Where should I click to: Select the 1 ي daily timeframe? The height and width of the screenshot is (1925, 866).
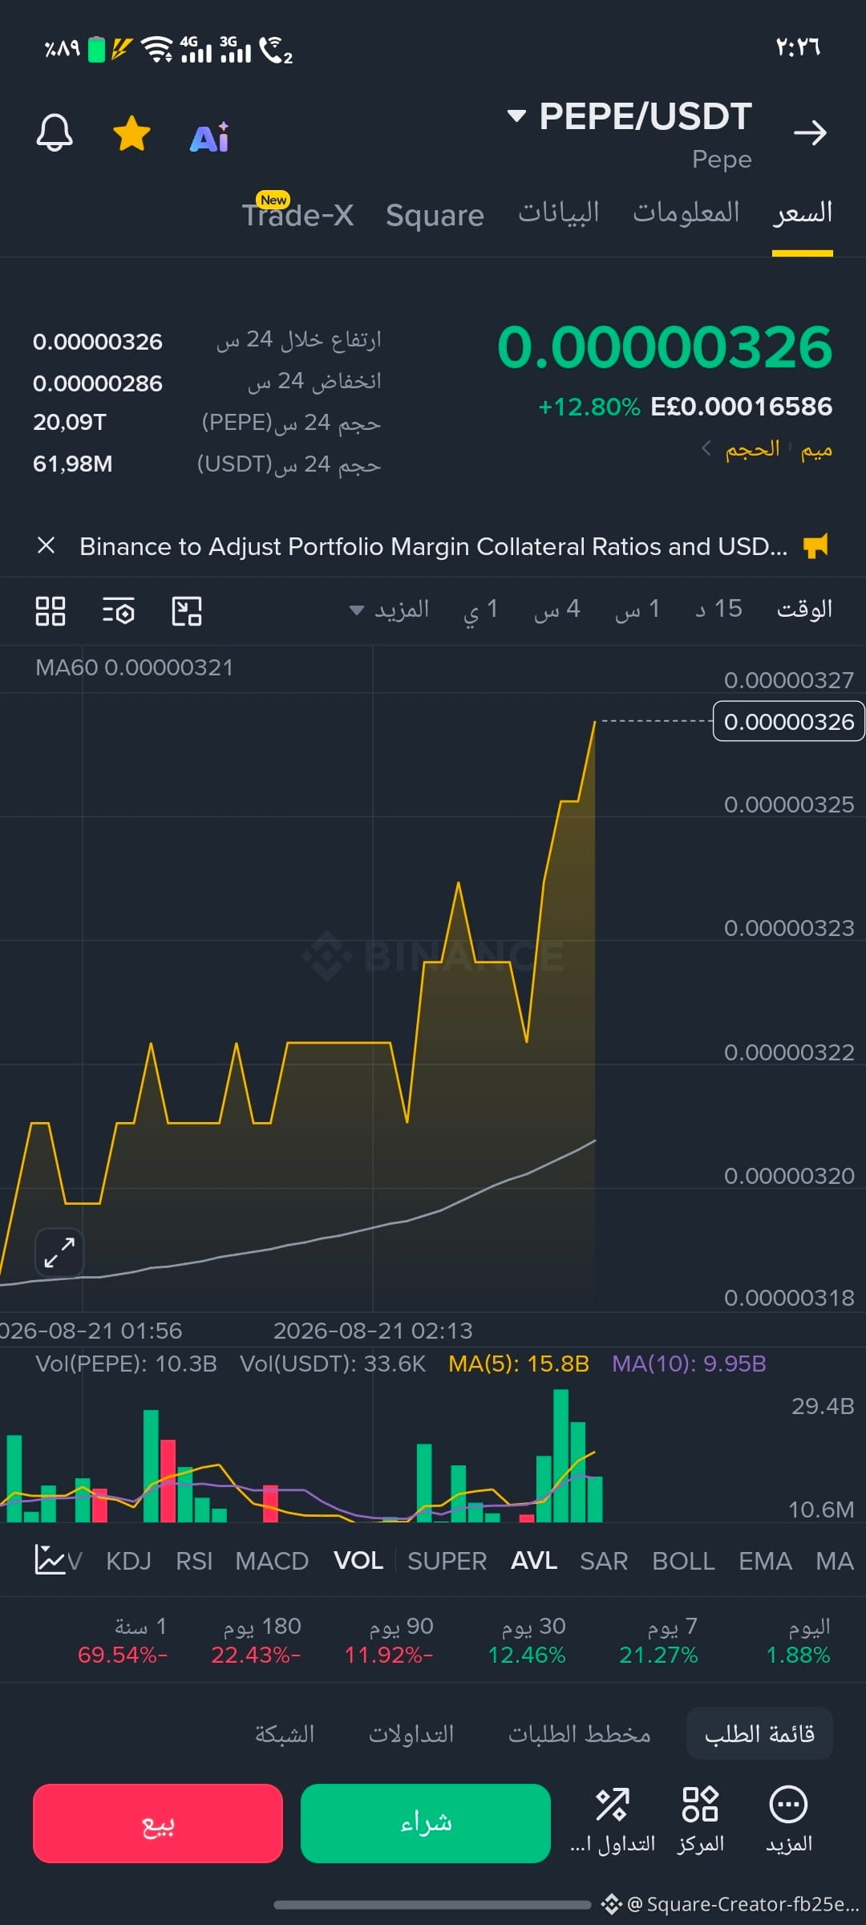coord(481,610)
